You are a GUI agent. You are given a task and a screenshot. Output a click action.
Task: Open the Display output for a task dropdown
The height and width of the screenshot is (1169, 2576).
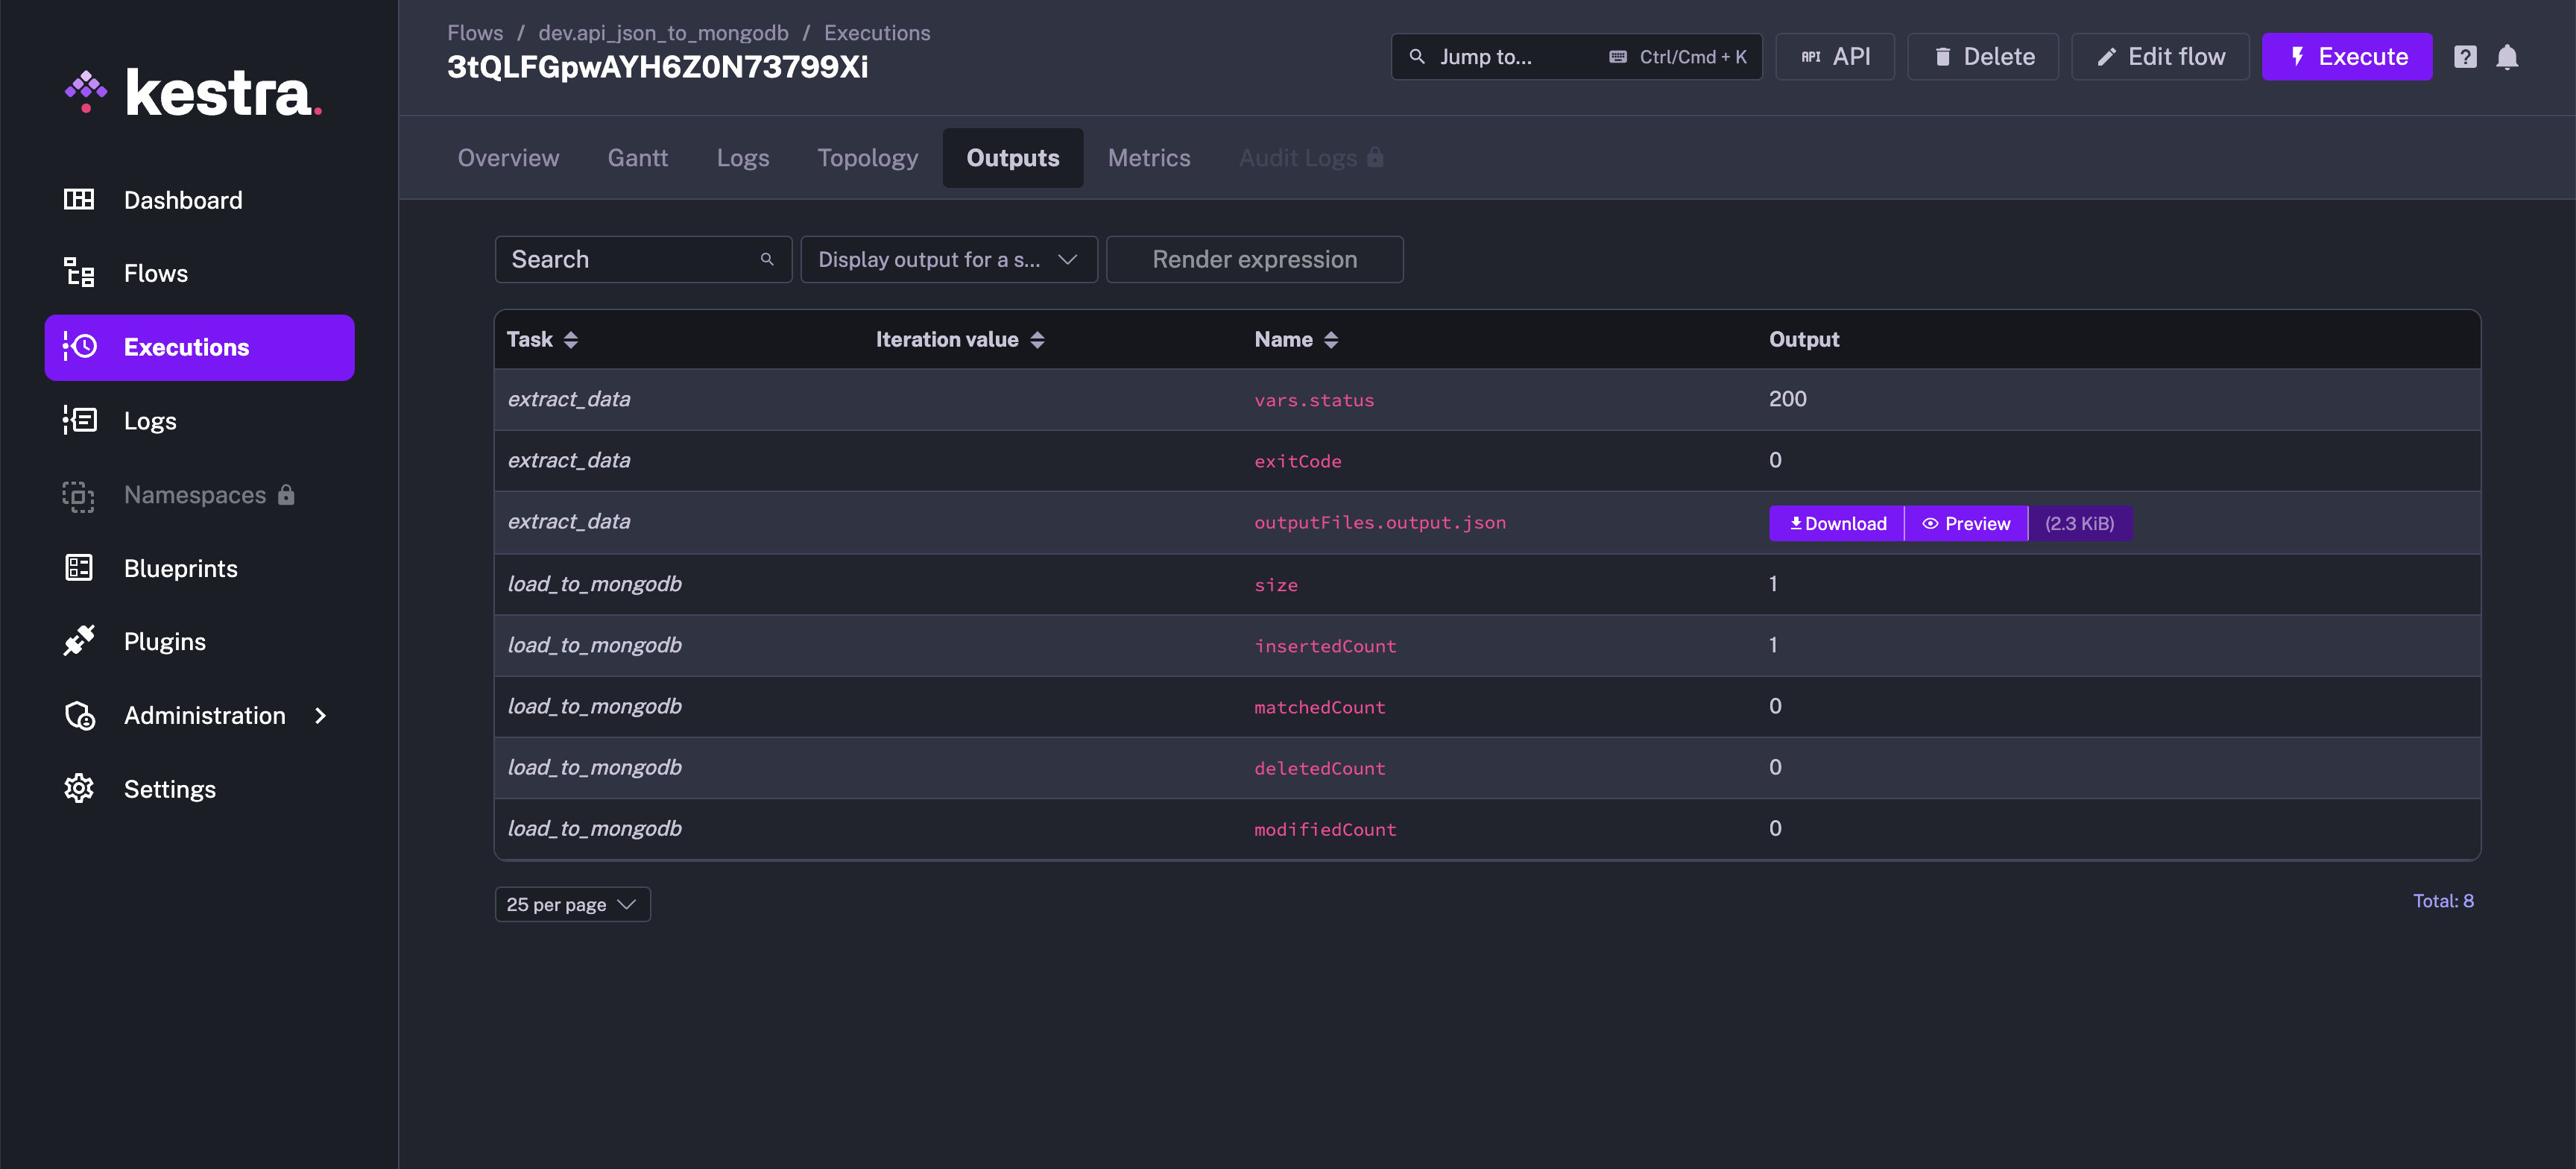coord(949,260)
